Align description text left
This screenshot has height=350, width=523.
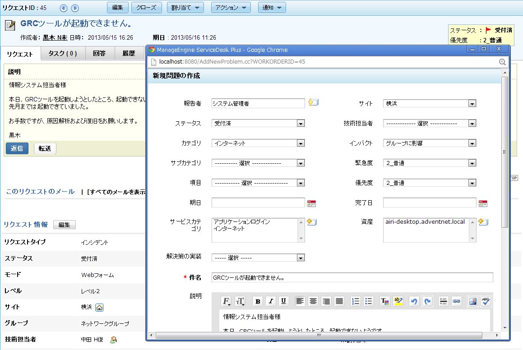(x=300, y=301)
